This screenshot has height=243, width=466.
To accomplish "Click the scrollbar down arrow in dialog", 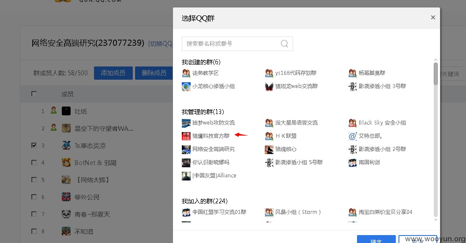I will [x=436, y=220].
